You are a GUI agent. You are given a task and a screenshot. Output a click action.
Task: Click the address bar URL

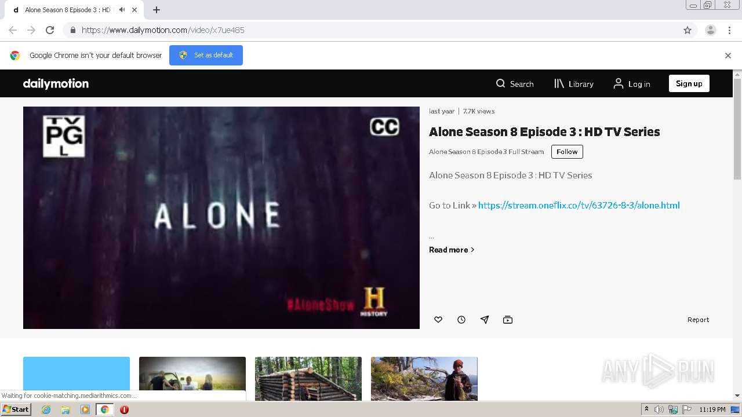click(163, 30)
